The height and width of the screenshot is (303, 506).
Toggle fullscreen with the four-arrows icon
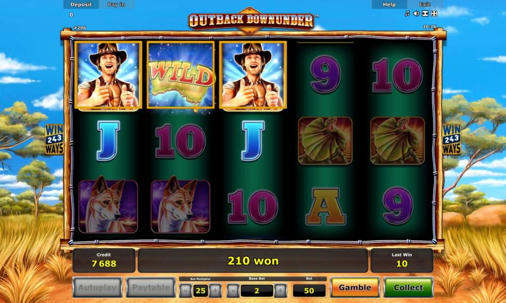coord(434,14)
